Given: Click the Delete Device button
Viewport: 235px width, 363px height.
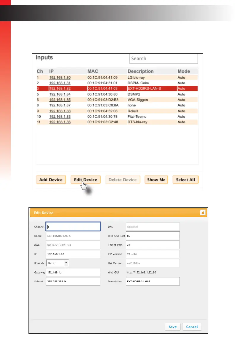Looking at the screenshot, I should click(x=123, y=180).
